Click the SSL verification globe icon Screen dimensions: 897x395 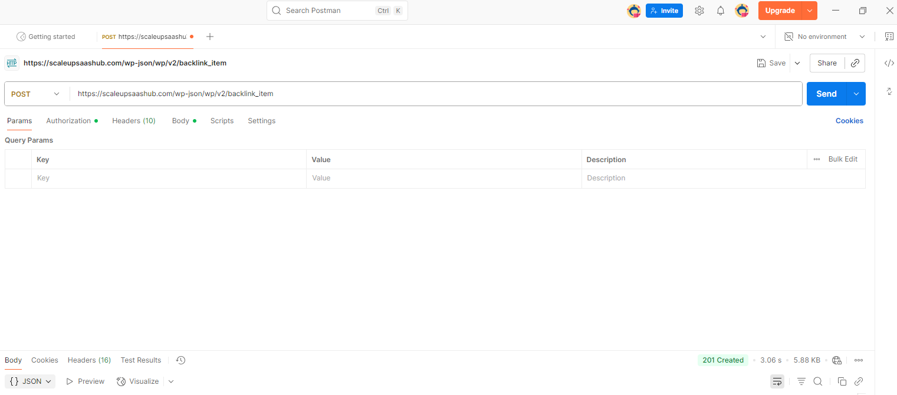click(x=836, y=360)
